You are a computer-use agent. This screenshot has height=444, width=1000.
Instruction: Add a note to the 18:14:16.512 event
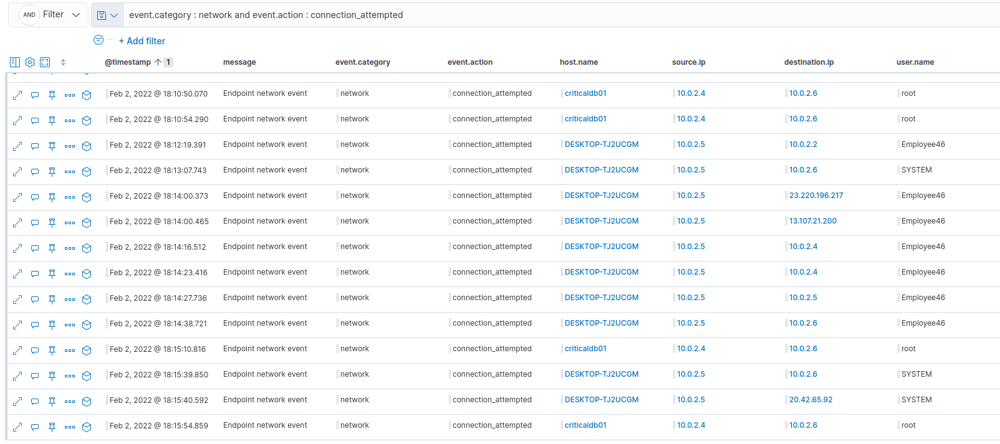click(x=35, y=248)
